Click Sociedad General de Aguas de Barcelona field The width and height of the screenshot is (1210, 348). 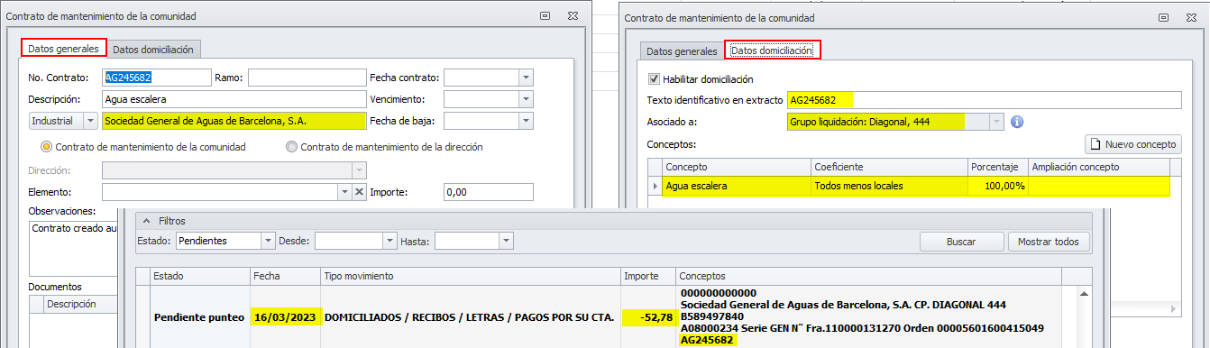click(x=234, y=120)
